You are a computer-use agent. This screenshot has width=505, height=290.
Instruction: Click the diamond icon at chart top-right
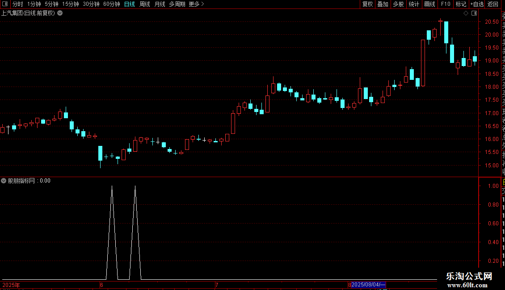point(466,13)
